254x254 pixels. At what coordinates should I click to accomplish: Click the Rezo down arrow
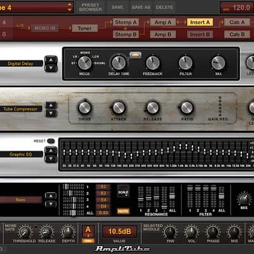click(x=51, y=204)
